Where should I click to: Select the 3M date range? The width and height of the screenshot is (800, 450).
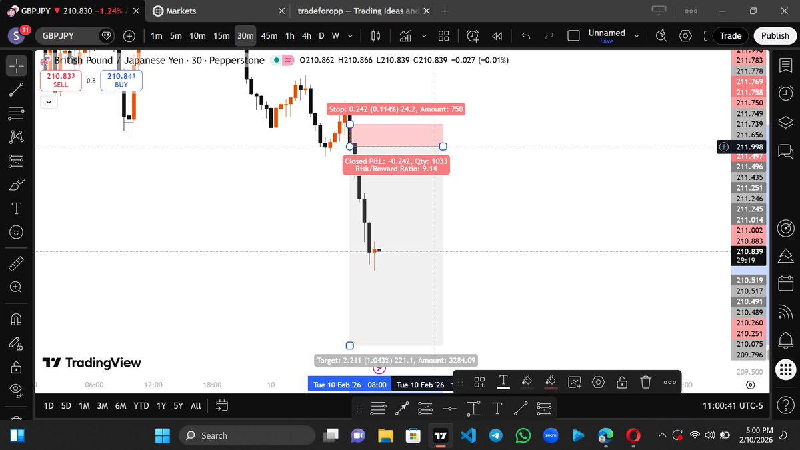(x=102, y=405)
